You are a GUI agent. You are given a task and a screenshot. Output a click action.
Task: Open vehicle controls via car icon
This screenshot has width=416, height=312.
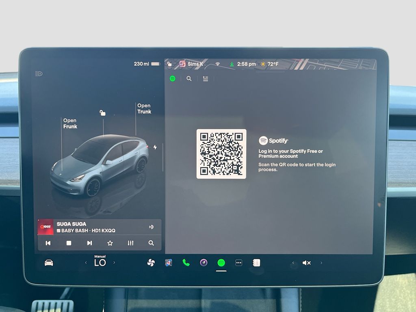49,263
